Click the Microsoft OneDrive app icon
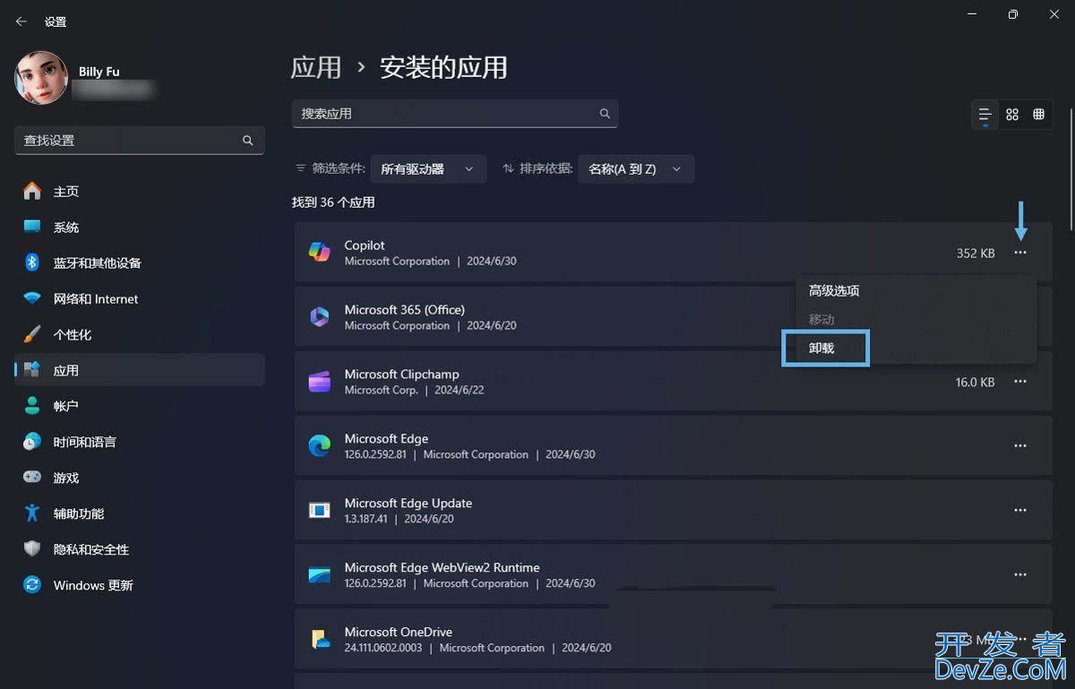1075x689 pixels. coord(320,640)
